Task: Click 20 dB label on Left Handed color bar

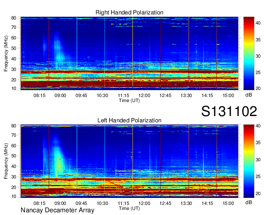Action: click(258, 194)
